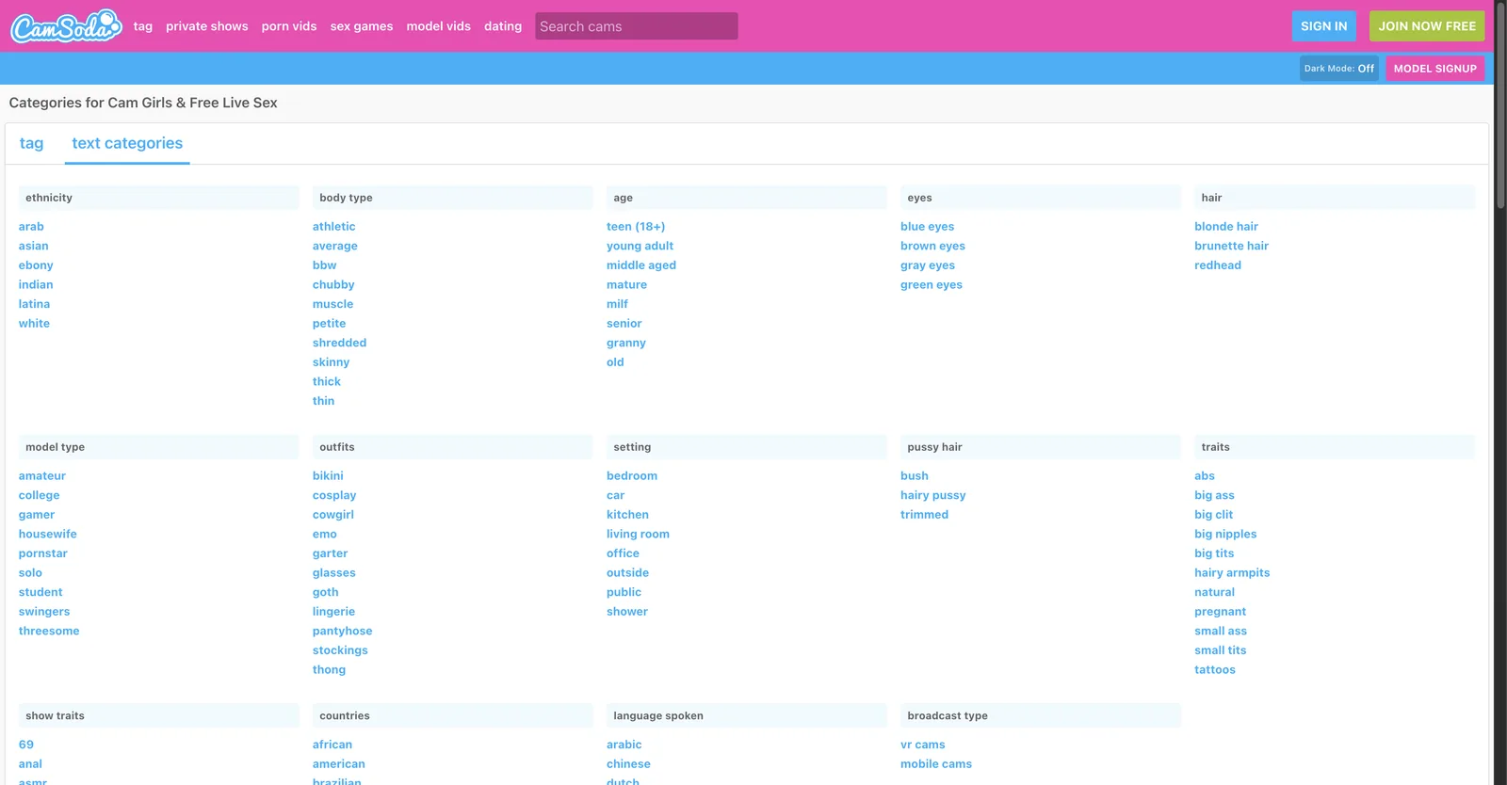The width and height of the screenshot is (1507, 785).
Task: Switch to the tag tab
Action: tap(31, 143)
